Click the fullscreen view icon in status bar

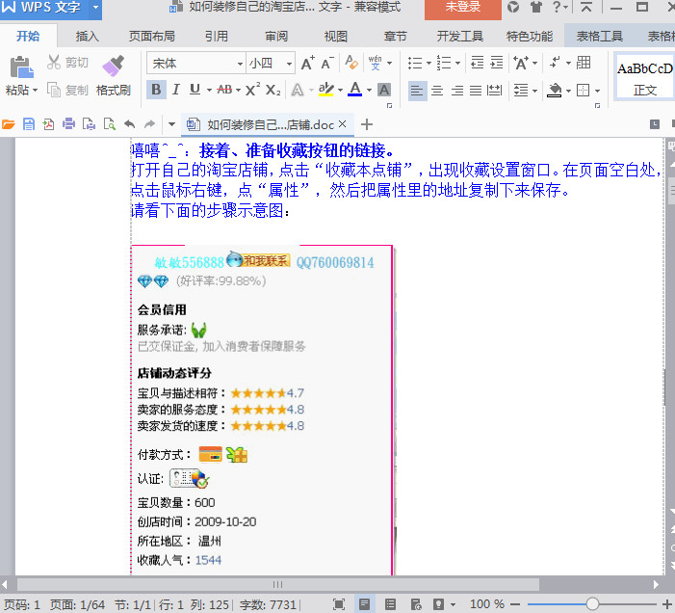pos(339,604)
